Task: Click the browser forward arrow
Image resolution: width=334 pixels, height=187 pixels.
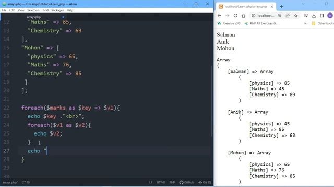Action: pos(228,16)
